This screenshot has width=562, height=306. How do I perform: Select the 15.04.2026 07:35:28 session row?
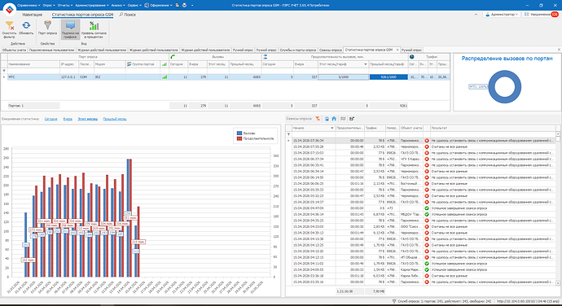click(x=423, y=146)
